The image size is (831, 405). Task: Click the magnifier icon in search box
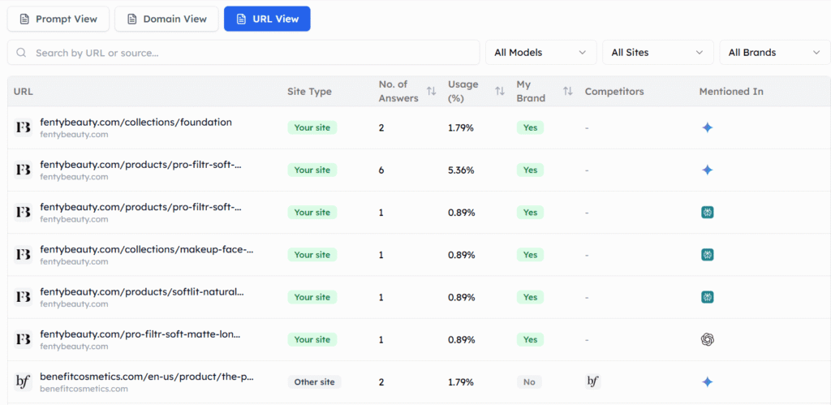coord(21,53)
